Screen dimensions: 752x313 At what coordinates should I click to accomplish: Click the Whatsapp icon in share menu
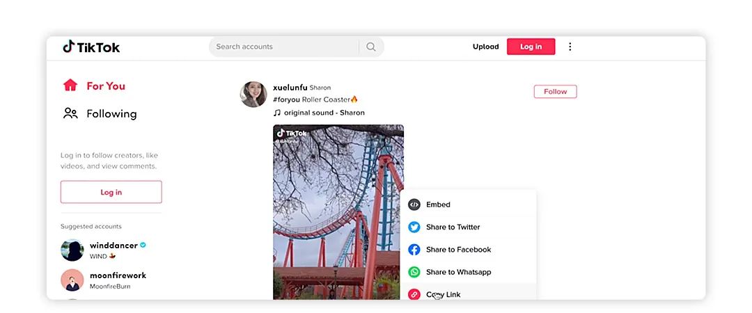[414, 272]
